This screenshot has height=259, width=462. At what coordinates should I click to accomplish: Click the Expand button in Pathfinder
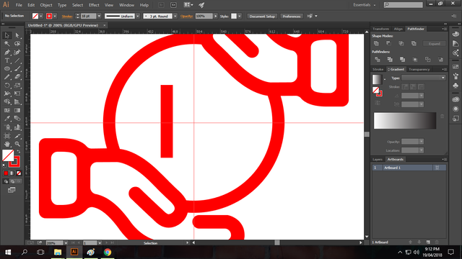[x=435, y=43]
